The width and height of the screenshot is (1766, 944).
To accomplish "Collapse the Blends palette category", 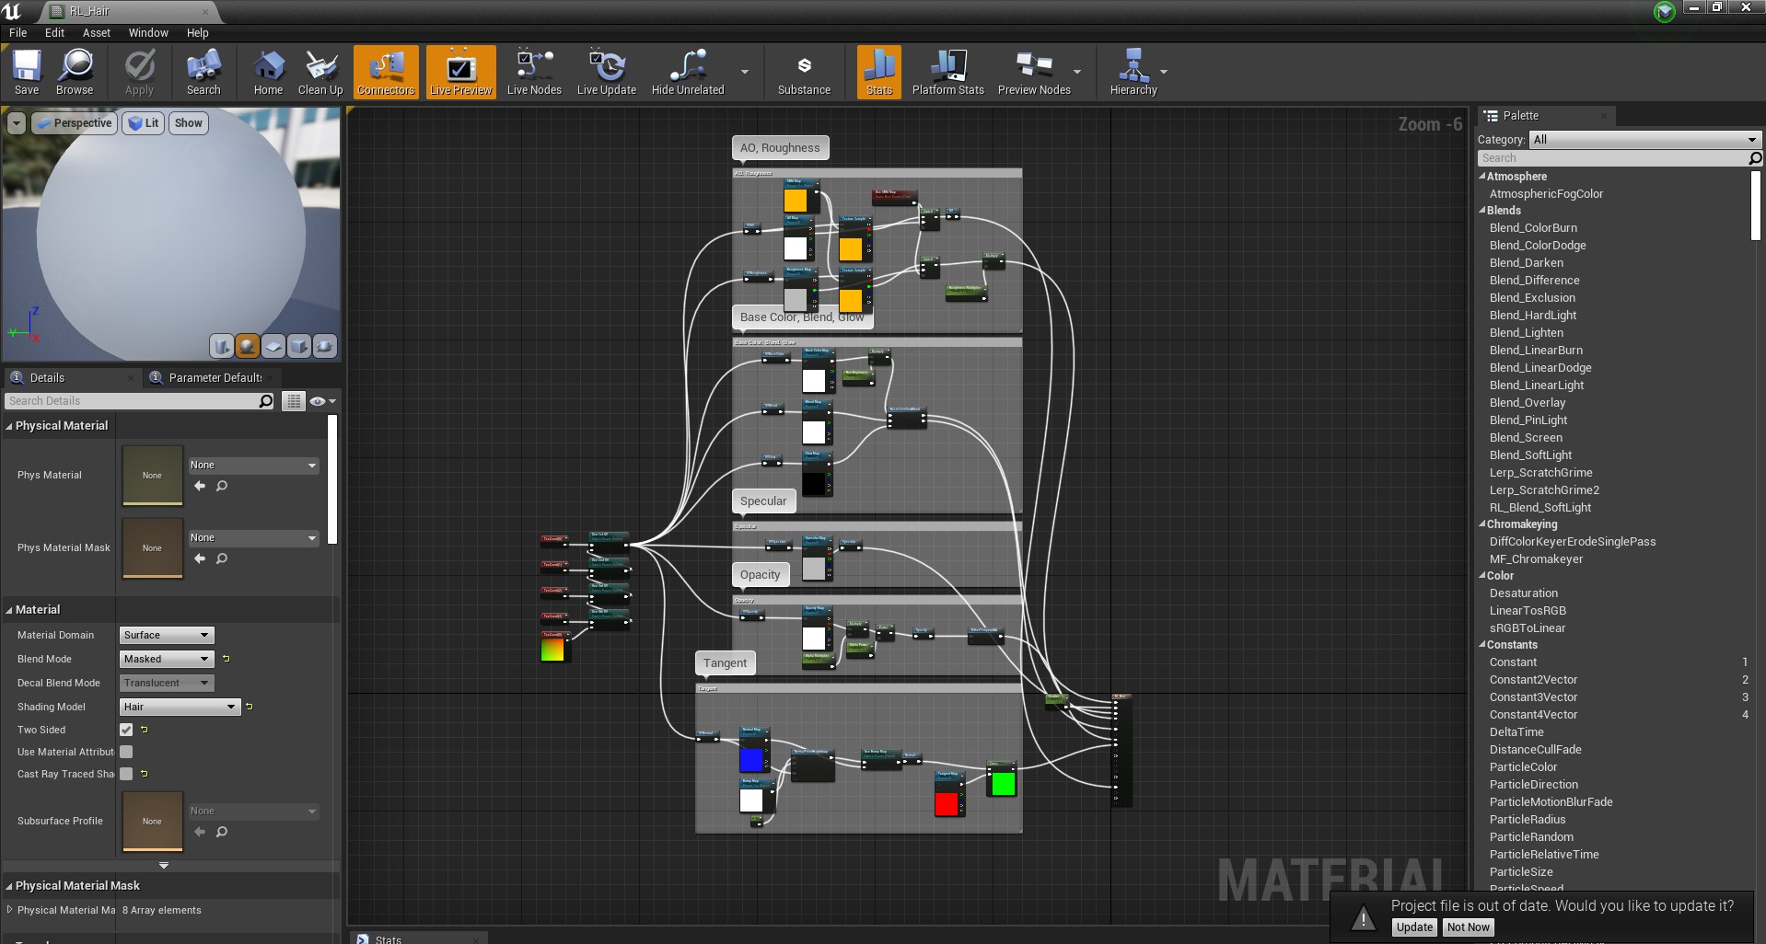I will [1482, 211].
